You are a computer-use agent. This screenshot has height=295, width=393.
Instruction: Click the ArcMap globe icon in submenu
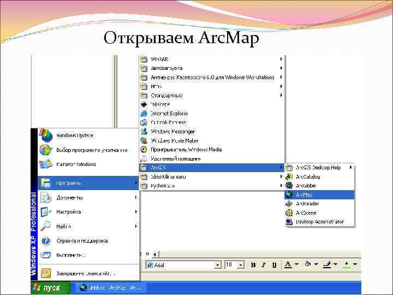(289, 194)
